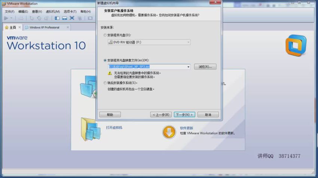Image resolution: width=318 pixels, height=178 pixels.
Task: Open the 帮助(H) menu
Action: click(x=86, y=12)
